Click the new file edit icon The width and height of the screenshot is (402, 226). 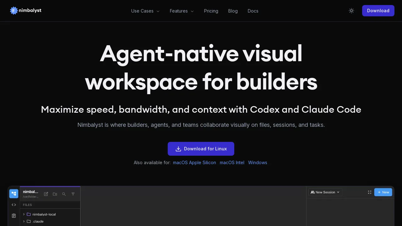tap(46, 194)
